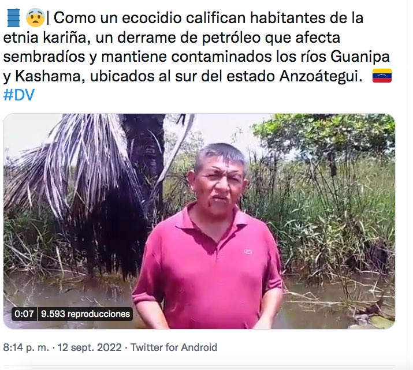This screenshot has height=370, width=413.
Task: Play the video of man in pink polo
Action: tap(199, 221)
